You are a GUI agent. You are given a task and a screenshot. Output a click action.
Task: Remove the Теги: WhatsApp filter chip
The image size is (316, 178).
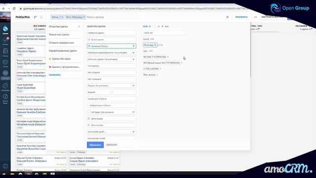click(x=84, y=17)
